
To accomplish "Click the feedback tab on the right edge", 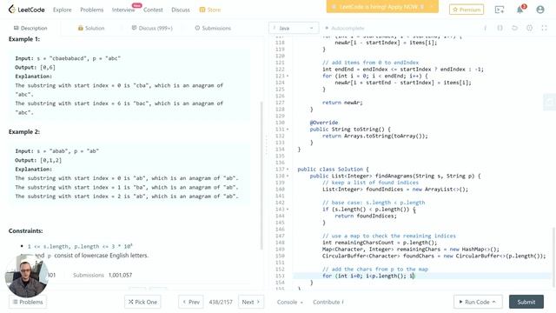I will (549, 103).
